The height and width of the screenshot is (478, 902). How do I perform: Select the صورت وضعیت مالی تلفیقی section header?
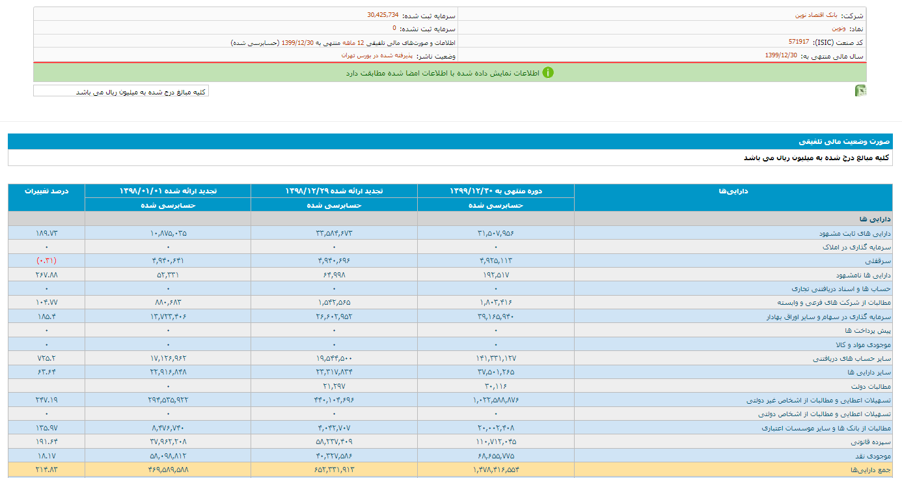tap(845, 141)
